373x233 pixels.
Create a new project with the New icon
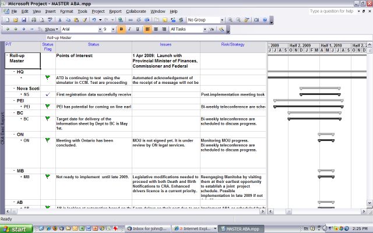pyautogui.click(x=8, y=20)
